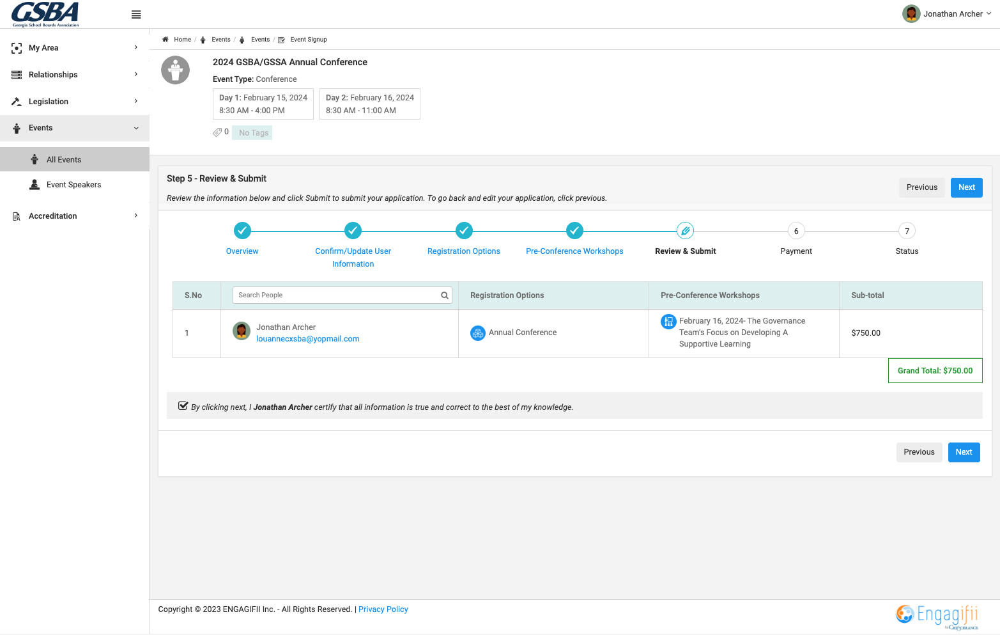This screenshot has width=1000, height=635.
Task: Click the Annual Conference registration icon
Action: pos(478,333)
